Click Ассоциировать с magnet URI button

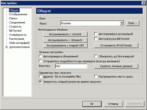tap(65, 45)
